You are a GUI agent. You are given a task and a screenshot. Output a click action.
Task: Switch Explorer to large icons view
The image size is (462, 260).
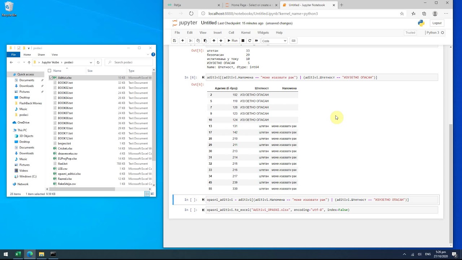pos(152,194)
